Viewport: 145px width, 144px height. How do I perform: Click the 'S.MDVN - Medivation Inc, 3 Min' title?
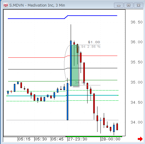click(37, 5)
